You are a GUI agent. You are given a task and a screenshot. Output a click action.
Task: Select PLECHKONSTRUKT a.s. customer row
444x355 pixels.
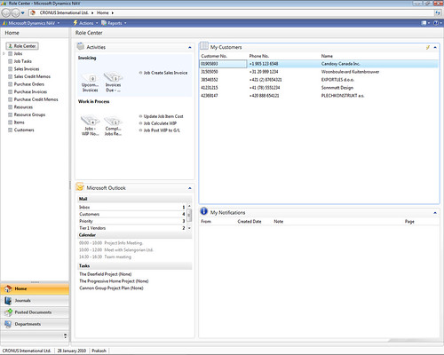pyautogui.click(x=319, y=96)
